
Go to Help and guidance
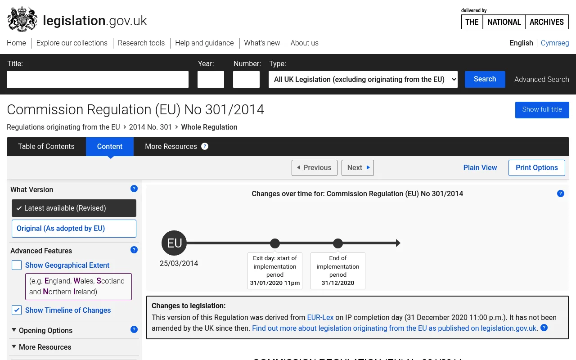click(204, 43)
